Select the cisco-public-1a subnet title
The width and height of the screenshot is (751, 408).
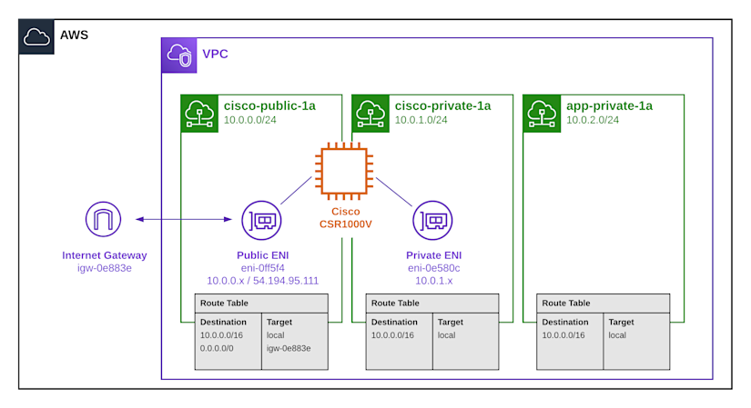(269, 105)
